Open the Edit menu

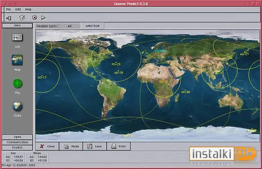click(18, 9)
